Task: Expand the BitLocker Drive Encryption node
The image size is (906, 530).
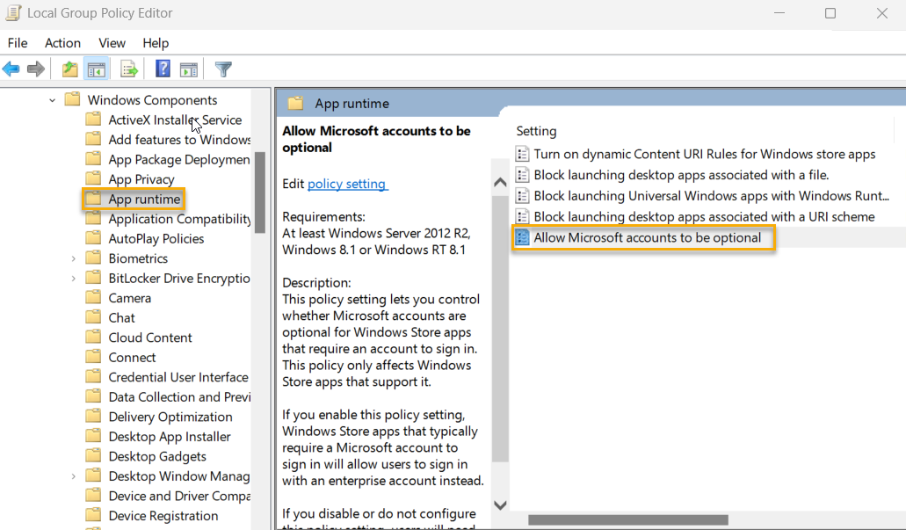Action: pyautogui.click(x=74, y=277)
